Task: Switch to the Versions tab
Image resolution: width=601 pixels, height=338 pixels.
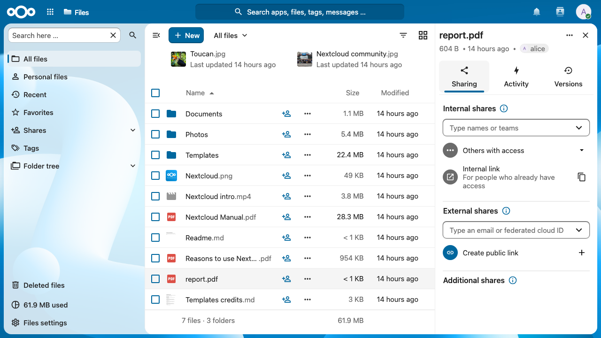Action: click(568, 77)
